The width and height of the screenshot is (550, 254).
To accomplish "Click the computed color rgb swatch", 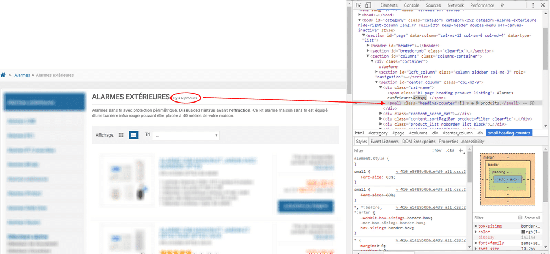I will [523, 232].
